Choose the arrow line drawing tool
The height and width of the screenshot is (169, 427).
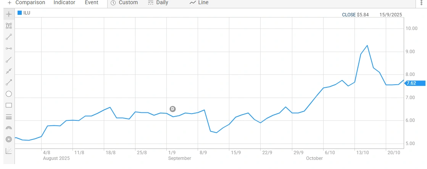(x=9, y=82)
